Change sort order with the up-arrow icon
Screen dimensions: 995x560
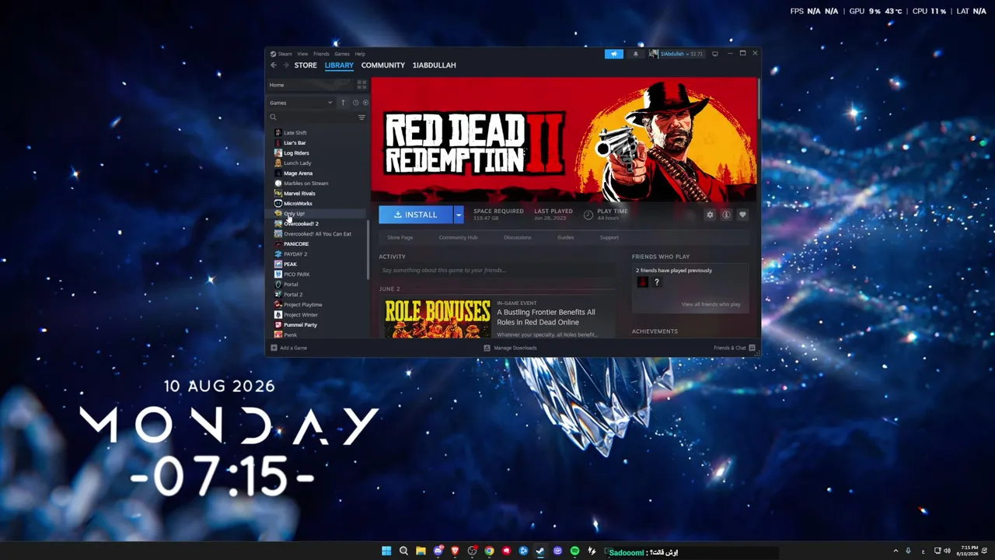click(x=343, y=103)
